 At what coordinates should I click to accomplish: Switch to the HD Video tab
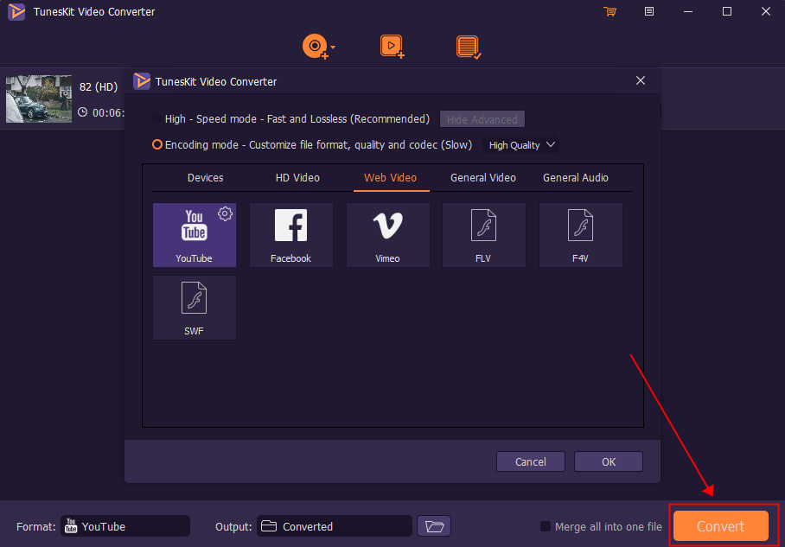297,178
